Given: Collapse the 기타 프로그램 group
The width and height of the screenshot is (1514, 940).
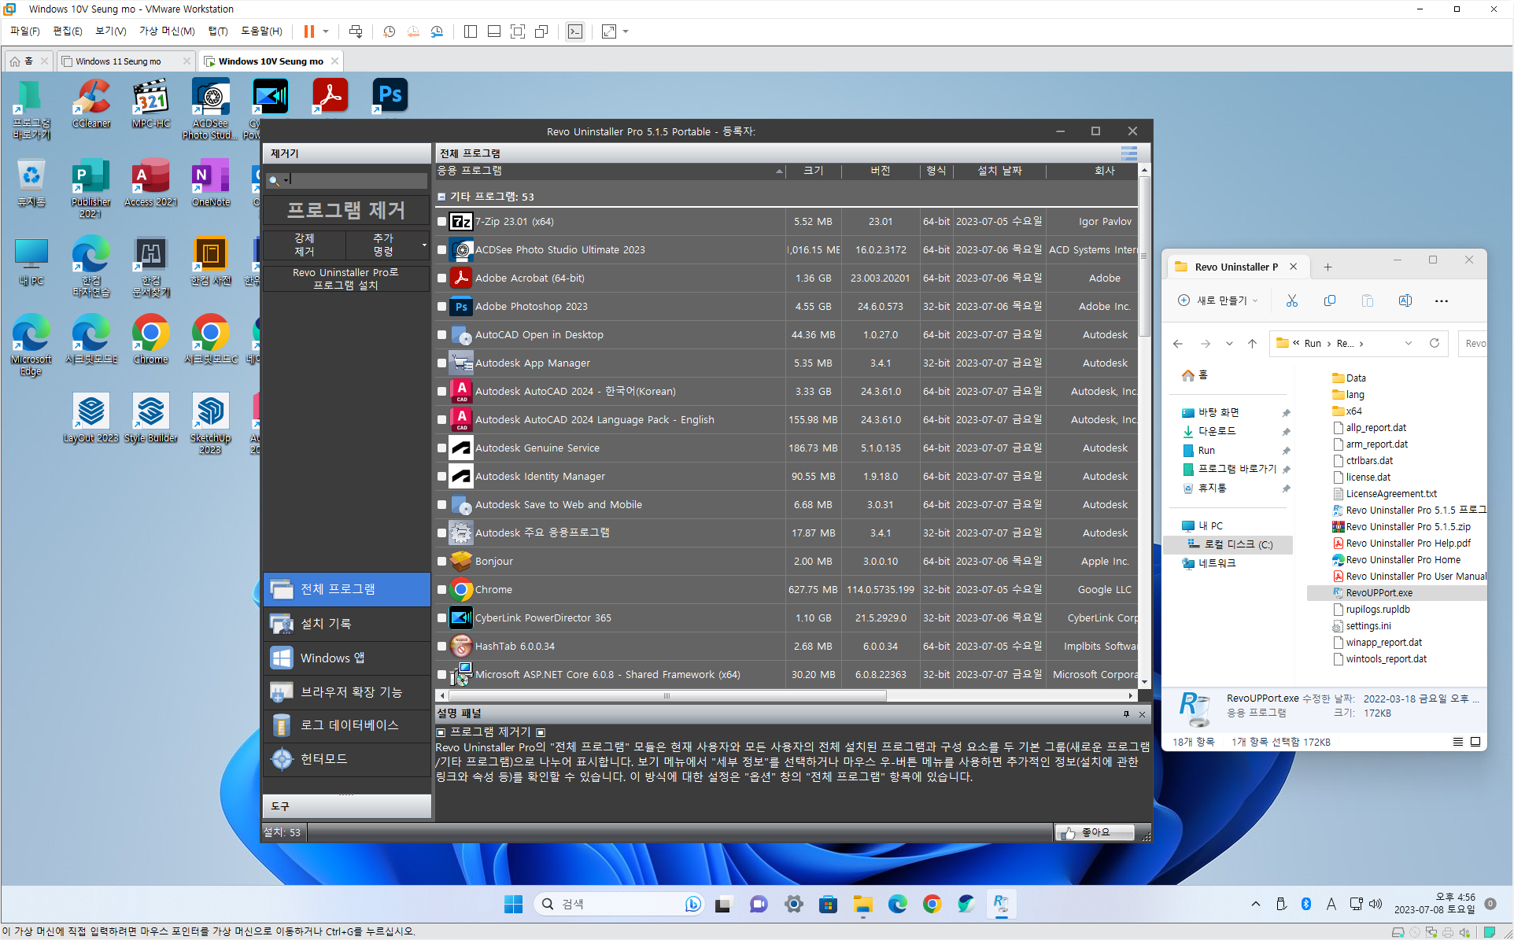Looking at the screenshot, I should pos(441,197).
